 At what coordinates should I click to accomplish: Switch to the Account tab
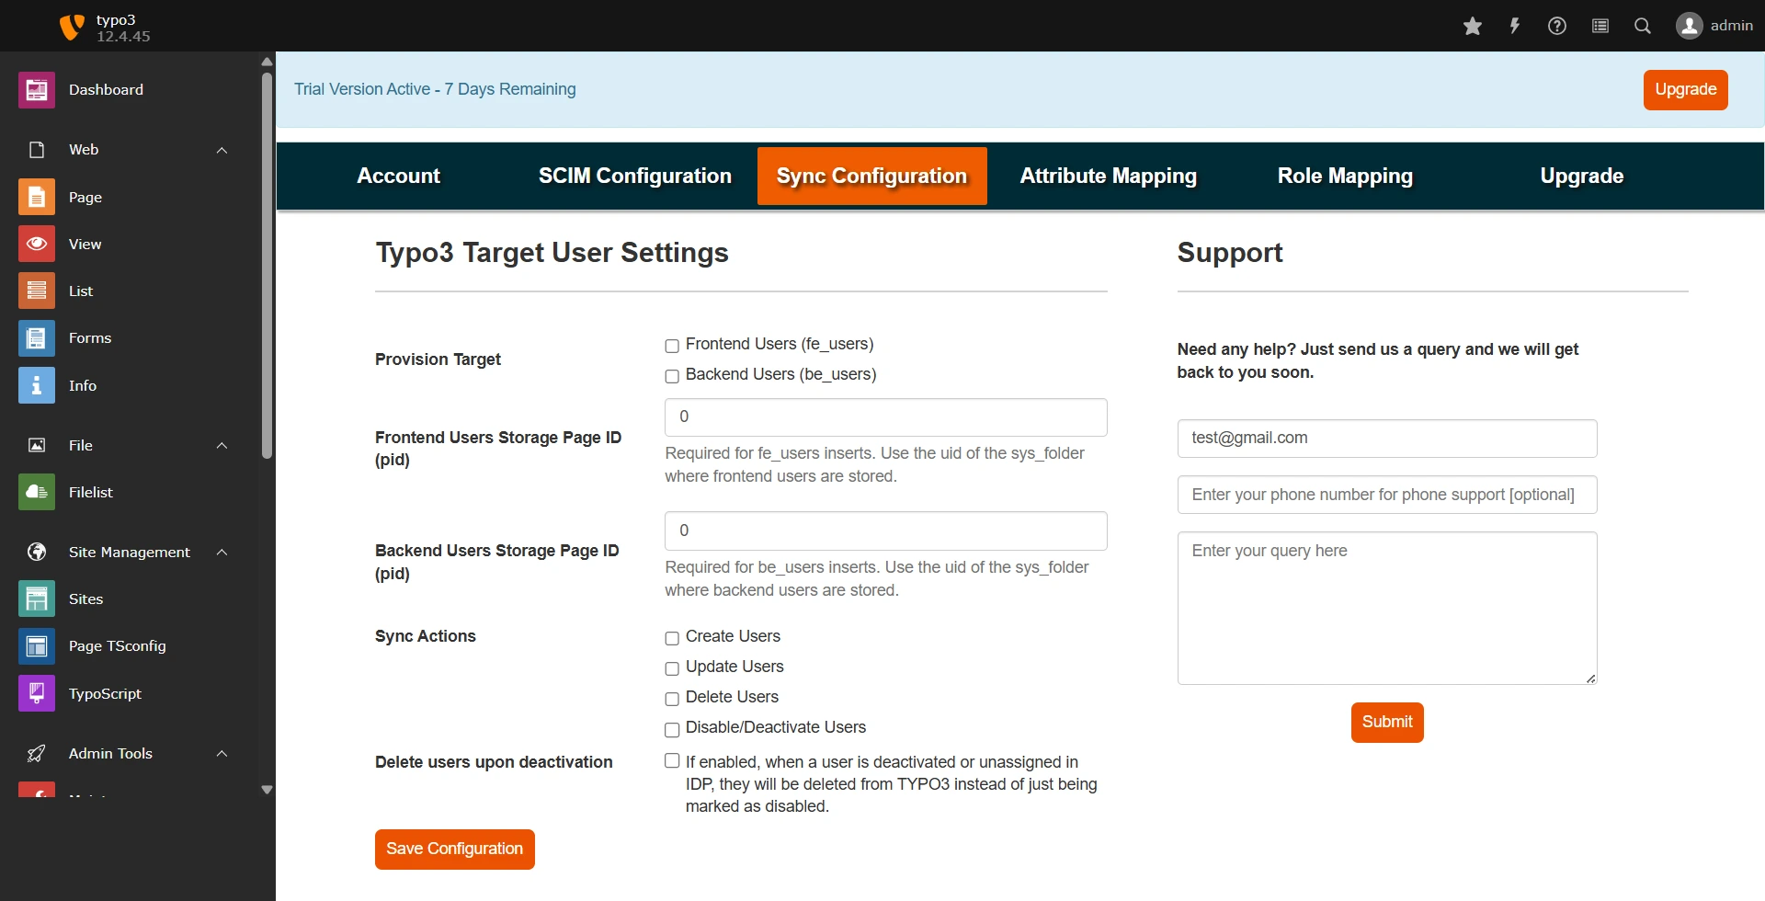tap(398, 176)
